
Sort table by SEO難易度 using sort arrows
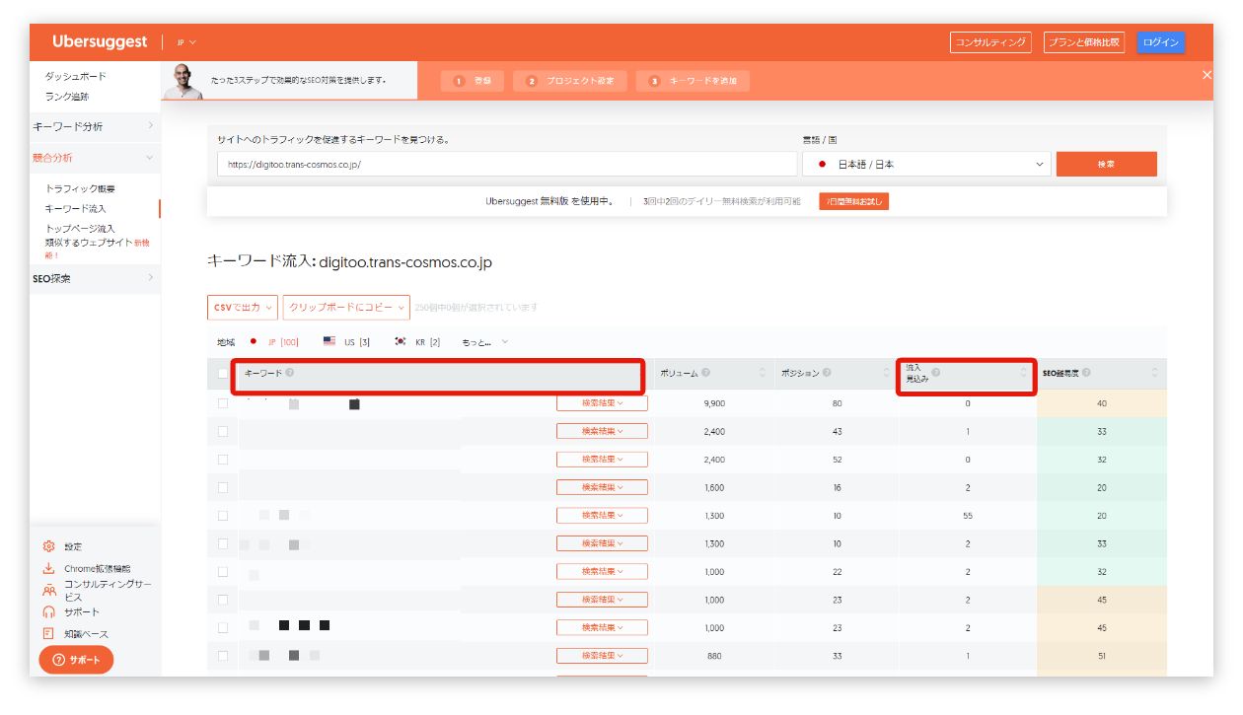pos(1155,373)
